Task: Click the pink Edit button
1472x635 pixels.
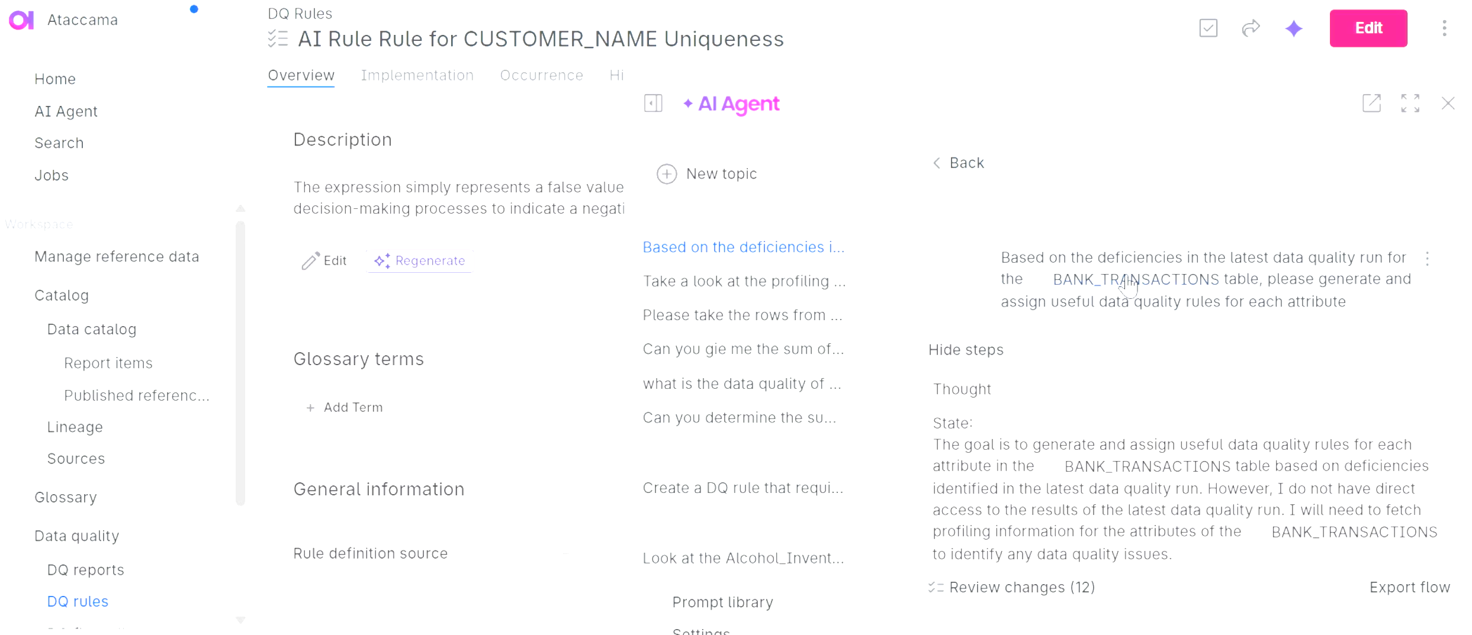Action: click(1368, 28)
